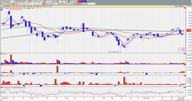Click the grid icon beside 관심
The width and height of the screenshot is (192, 101).
[x=14, y=4]
